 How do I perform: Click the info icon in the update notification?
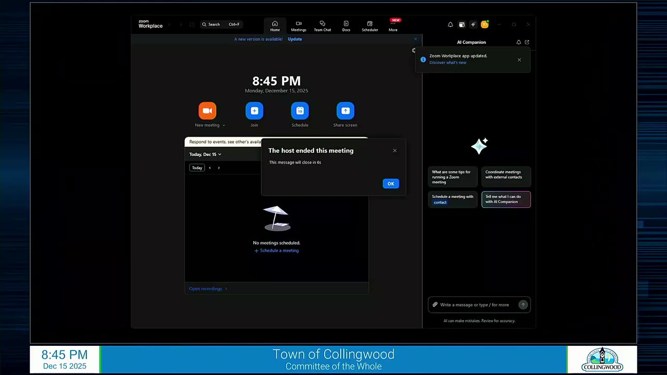tap(423, 59)
